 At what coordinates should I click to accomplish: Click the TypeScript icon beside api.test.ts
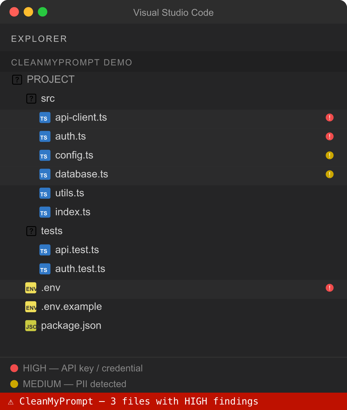tap(45, 250)
